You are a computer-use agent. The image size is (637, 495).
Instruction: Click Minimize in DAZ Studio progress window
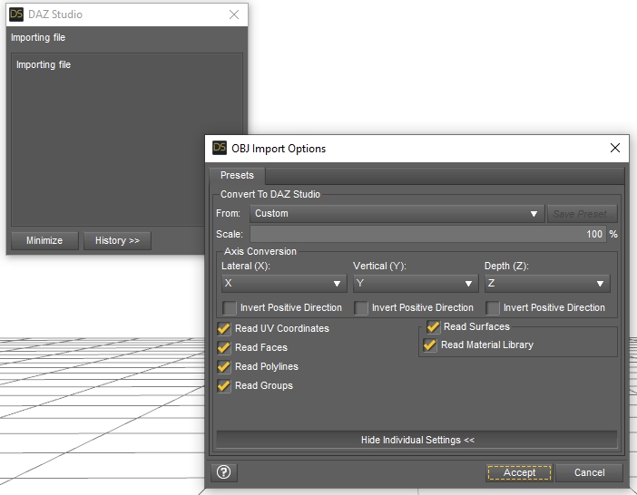pos(44,240)
